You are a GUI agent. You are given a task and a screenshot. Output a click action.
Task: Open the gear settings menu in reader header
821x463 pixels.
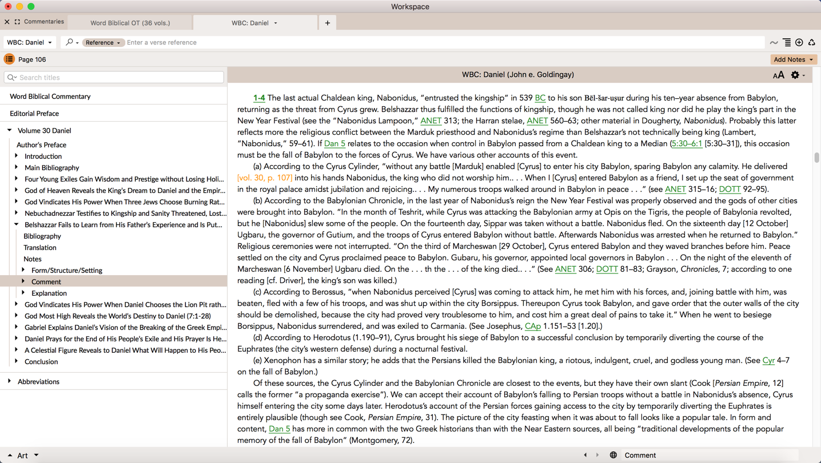(795, 75)
